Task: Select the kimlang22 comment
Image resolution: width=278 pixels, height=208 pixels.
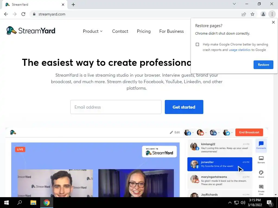Action: point(219,148)
